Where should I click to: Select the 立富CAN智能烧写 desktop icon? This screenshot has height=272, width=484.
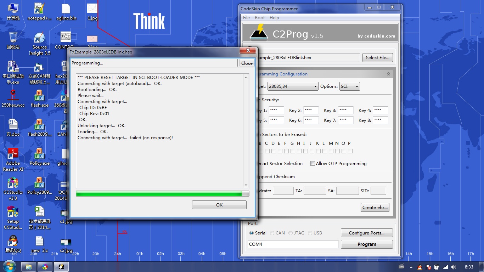click(39, 72)
